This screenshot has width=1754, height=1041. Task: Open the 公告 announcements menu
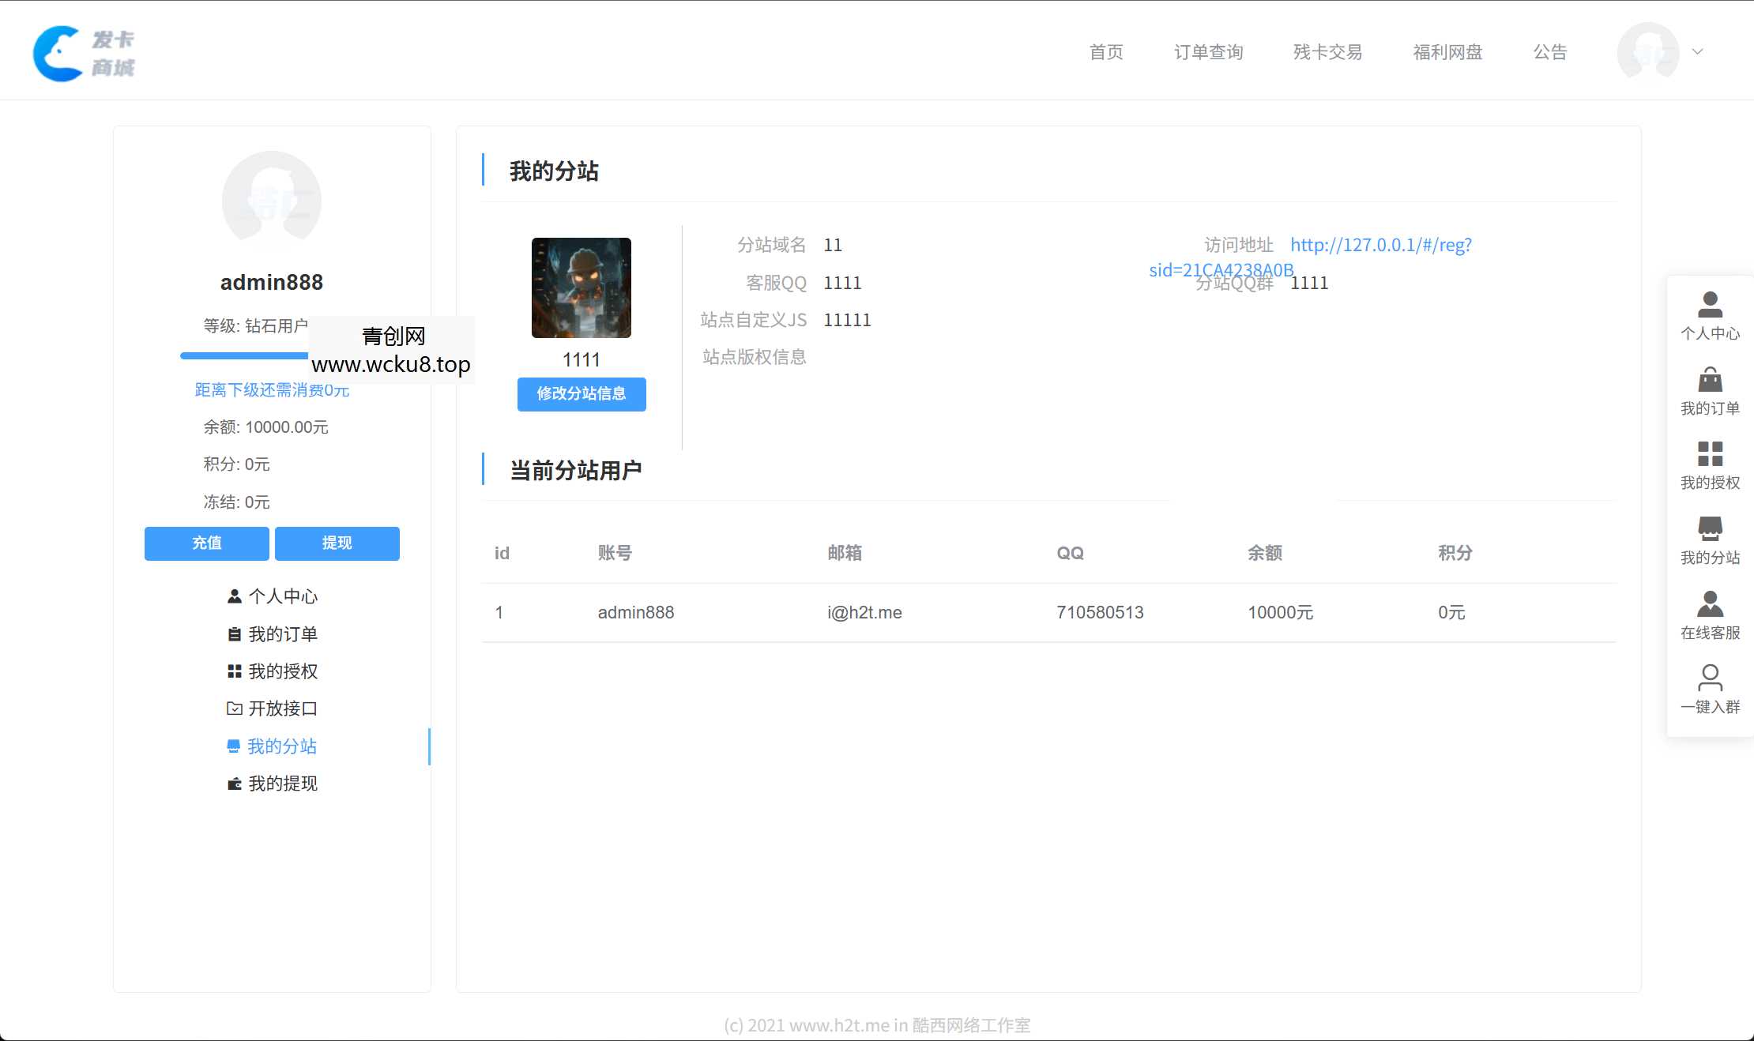(1550, 52)
